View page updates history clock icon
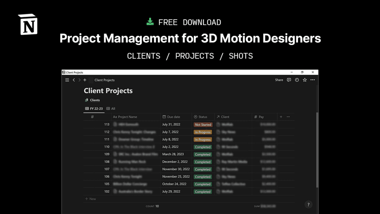This screenshot has height=214, width=380. (297, 80)
